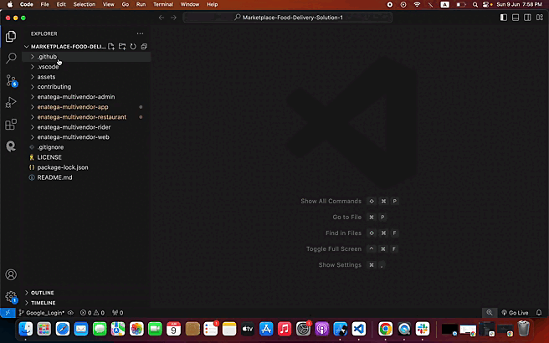
Task: Toggle the primary side bar layout button
Action: pos(504,17)
